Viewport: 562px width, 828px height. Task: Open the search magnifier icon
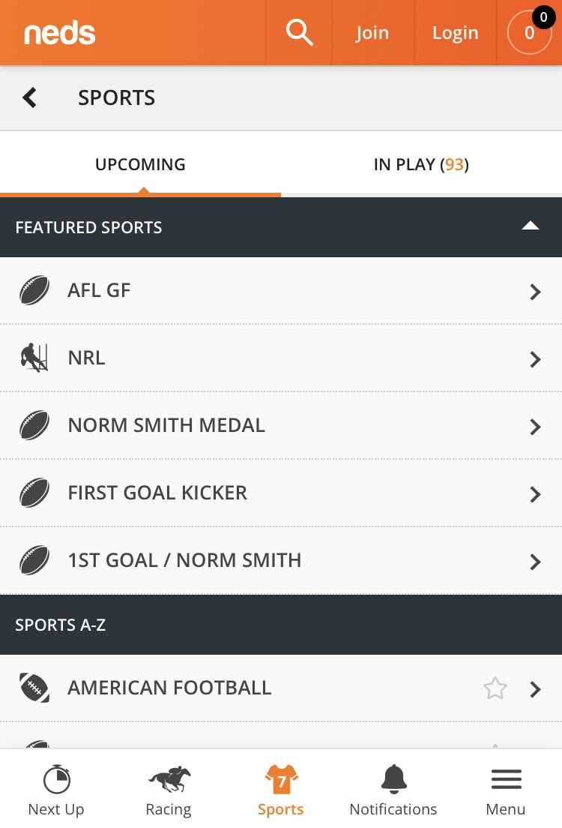(299, 33)
